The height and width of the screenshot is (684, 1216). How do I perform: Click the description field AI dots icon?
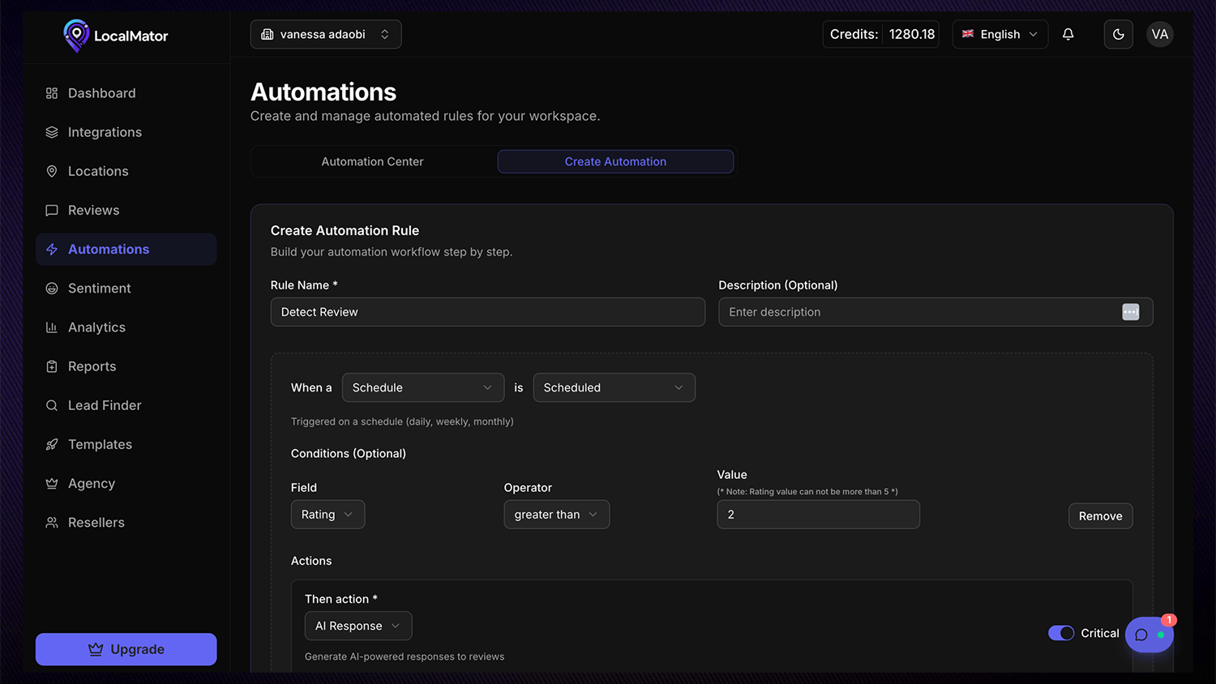[x=1130, y=312]
